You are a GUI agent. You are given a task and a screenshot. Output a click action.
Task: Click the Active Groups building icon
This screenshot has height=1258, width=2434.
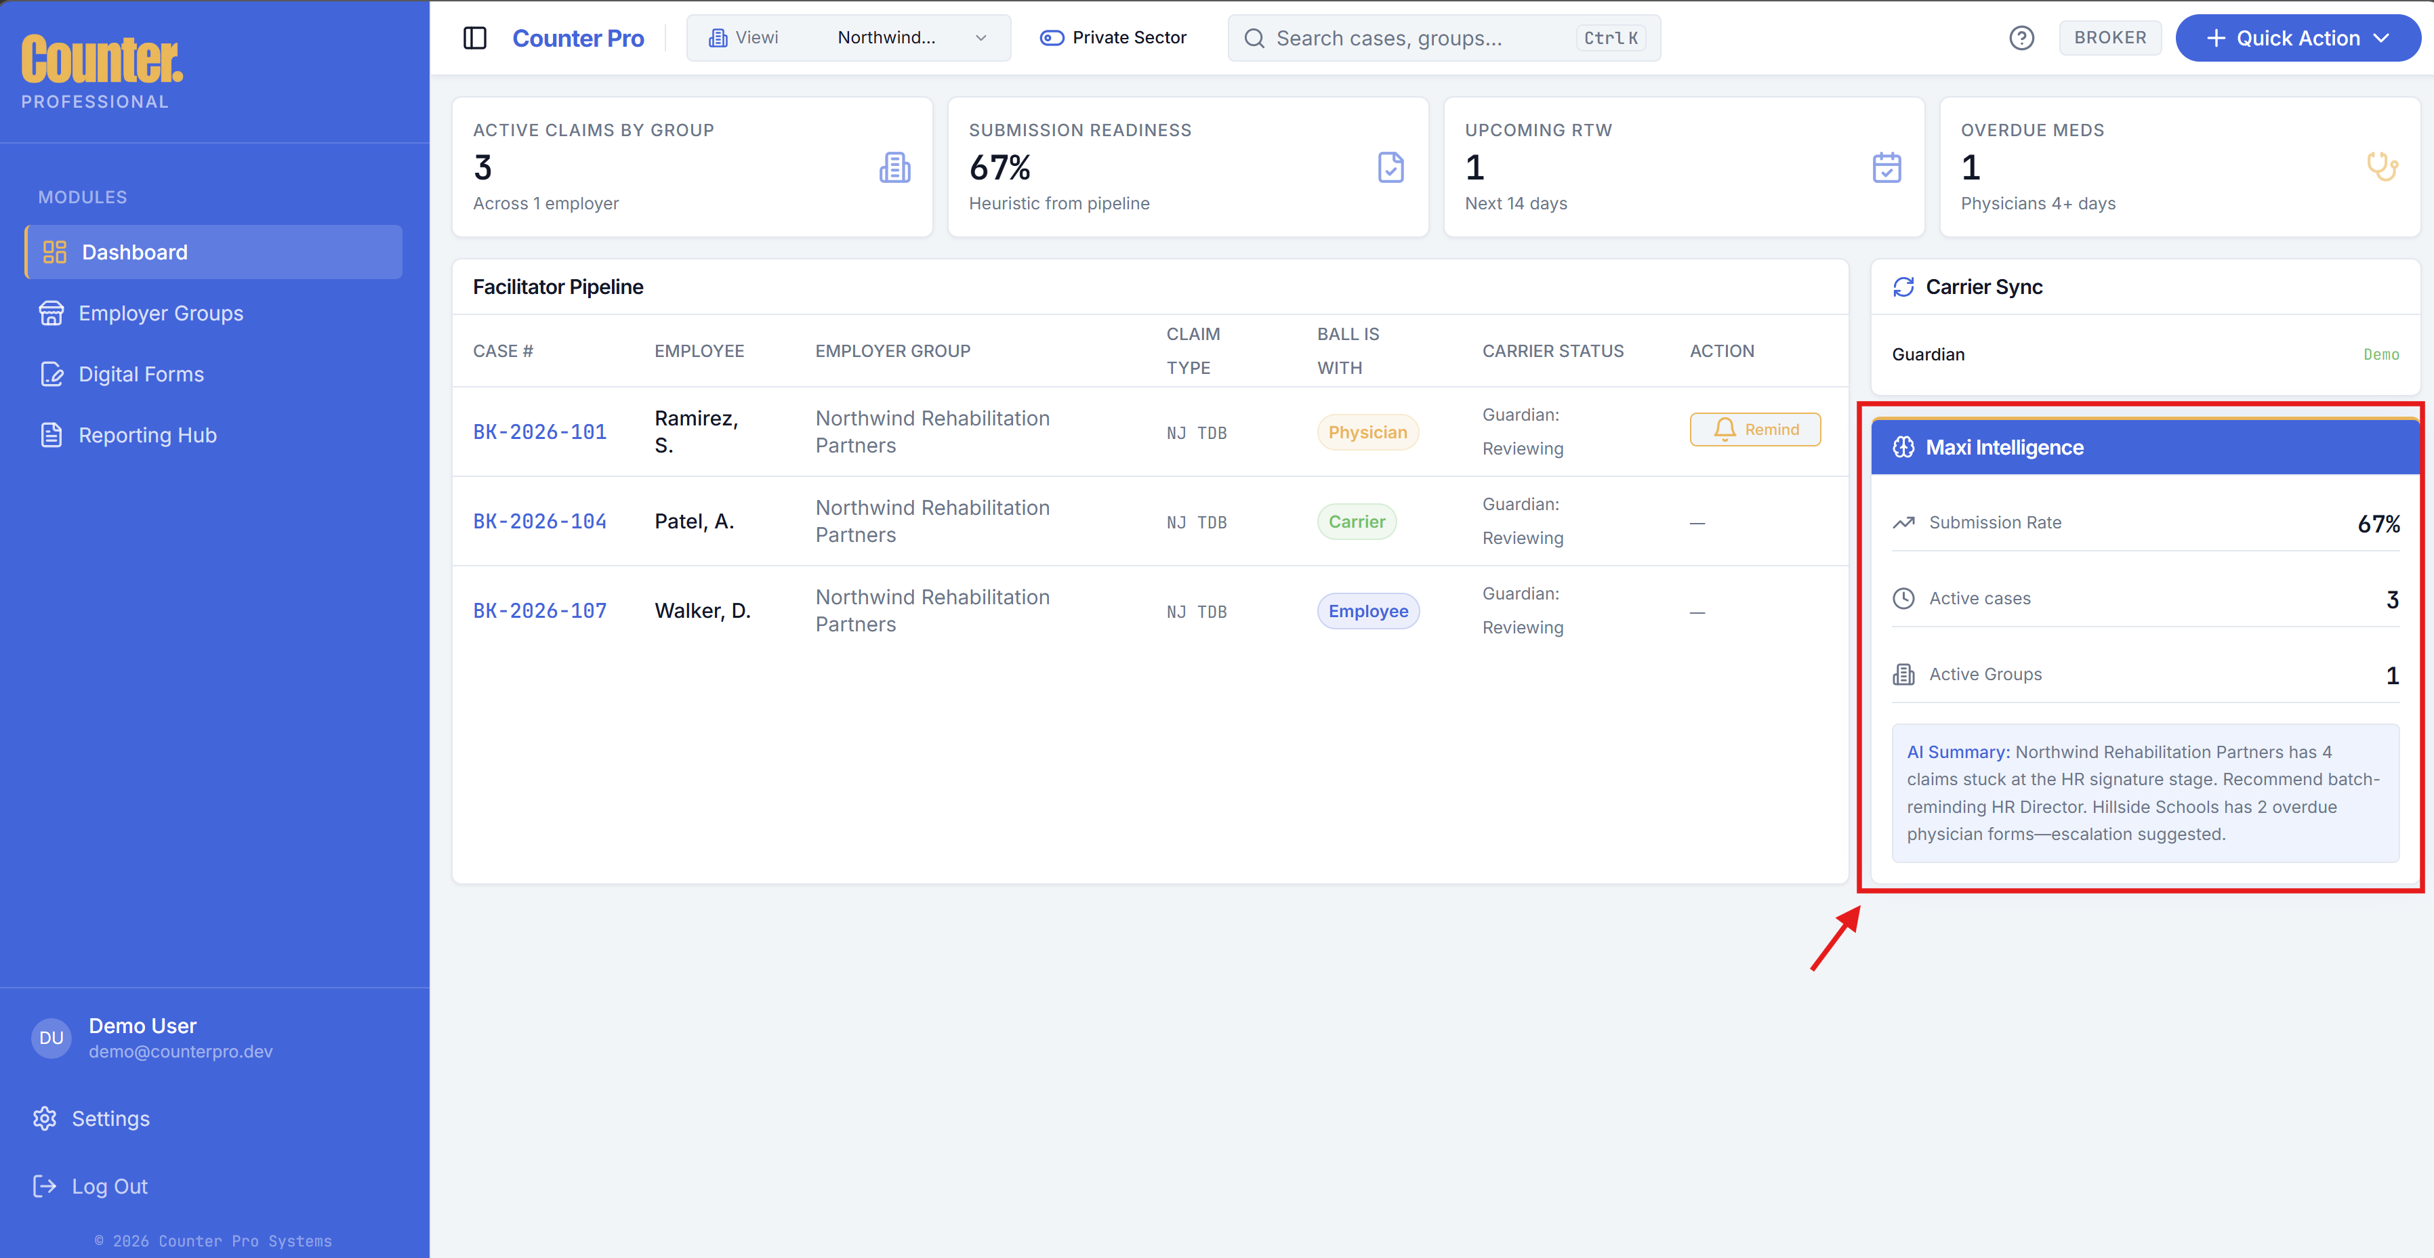tap(1904, 673)
